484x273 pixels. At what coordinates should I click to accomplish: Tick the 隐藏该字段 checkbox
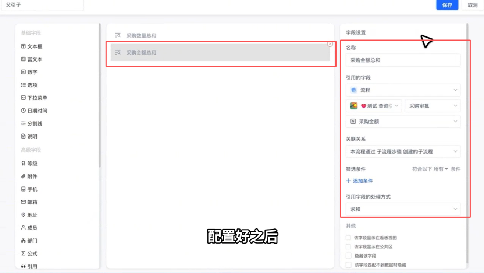[348, 256]
